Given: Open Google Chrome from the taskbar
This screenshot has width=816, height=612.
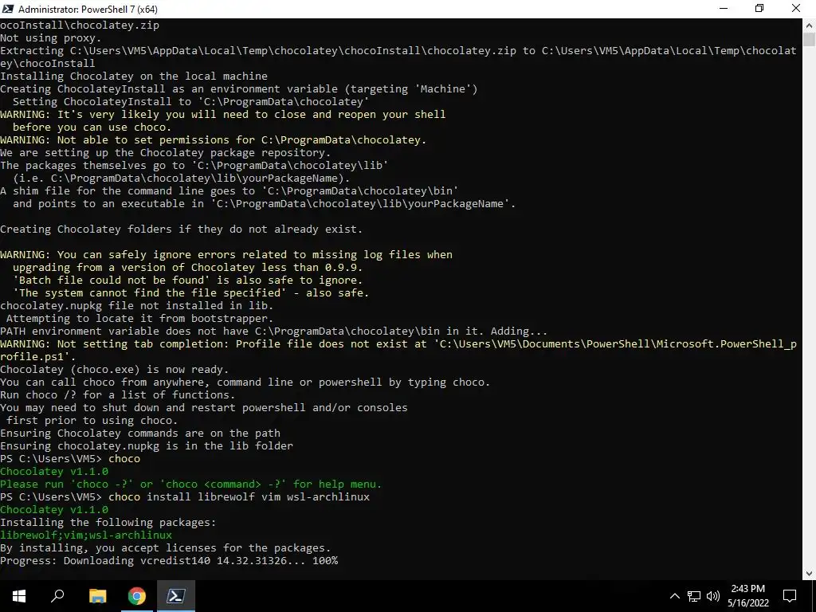Looking at the screenshot, I should (x=137, y=596).
